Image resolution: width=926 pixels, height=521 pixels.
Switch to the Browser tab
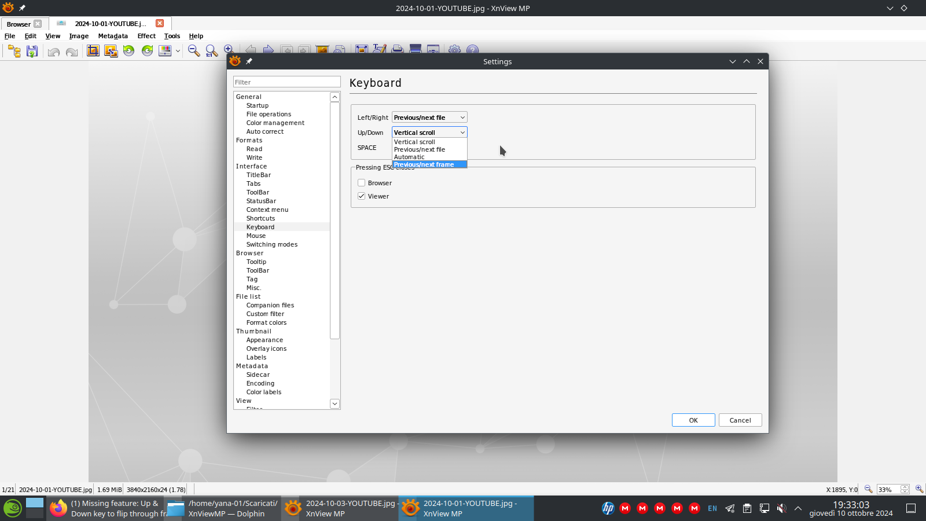(x=19, y=24)
